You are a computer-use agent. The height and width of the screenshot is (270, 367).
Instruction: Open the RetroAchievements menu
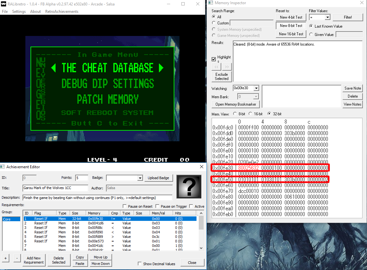pyautogui.click(x=62, y=12)
